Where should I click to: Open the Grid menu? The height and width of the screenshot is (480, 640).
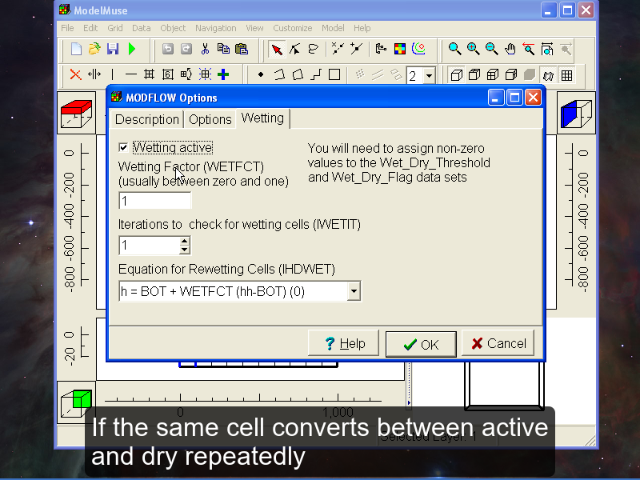(x=115, y=28)
